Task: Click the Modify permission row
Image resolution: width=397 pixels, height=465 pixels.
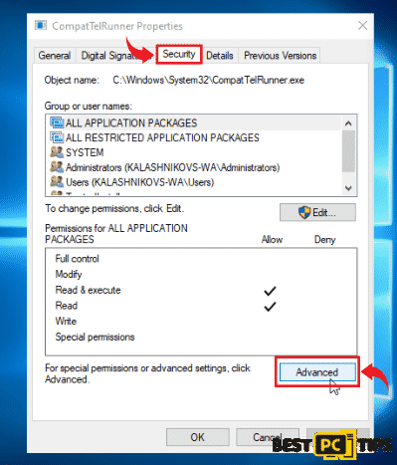Action: [x=201, y=275]
